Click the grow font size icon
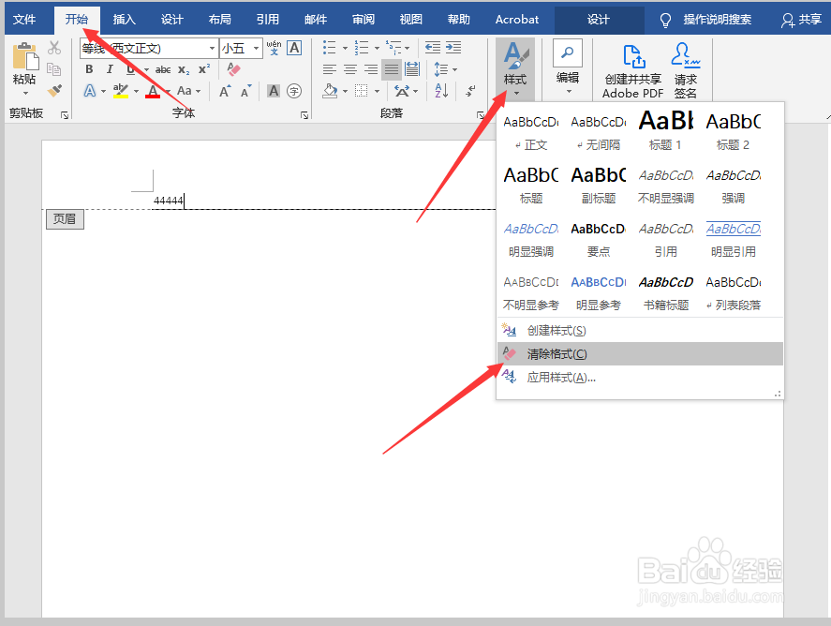The image size is (831, 626). click(x=225, y=91)
